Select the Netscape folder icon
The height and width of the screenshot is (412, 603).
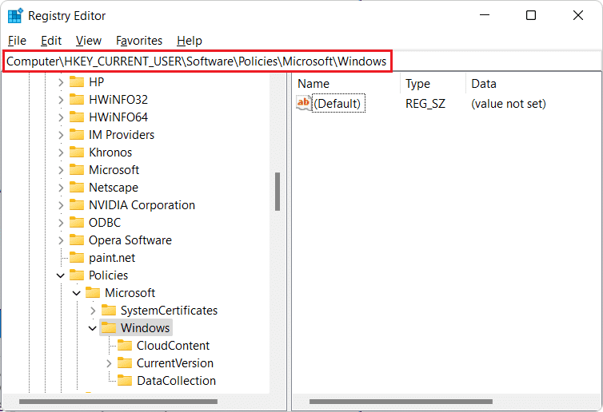point(77,188)
